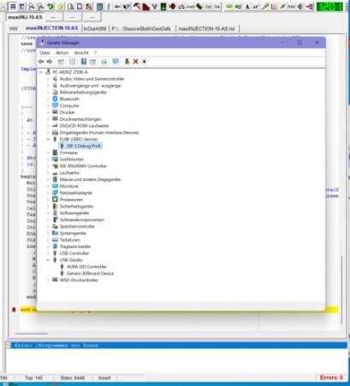The width and height of the screenshot is (350, 386).
Task: Click the question-mark help cursor icon in the IDE toolbar
Action: [x=127, y=6]
